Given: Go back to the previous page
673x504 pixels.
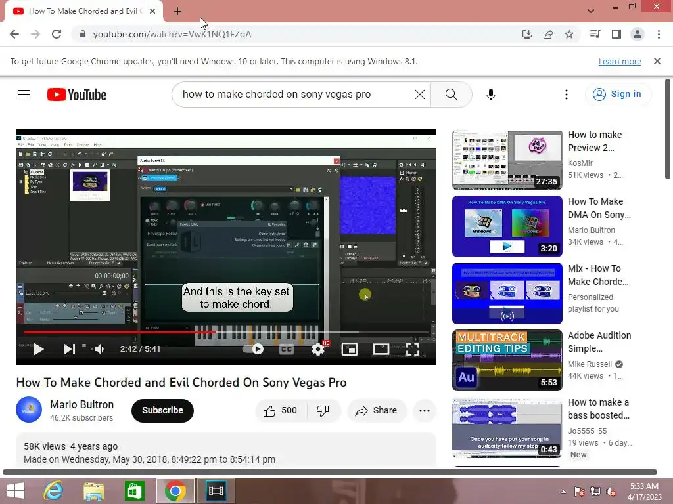Looking at the screenshot, I should click(x=14, y=34).
